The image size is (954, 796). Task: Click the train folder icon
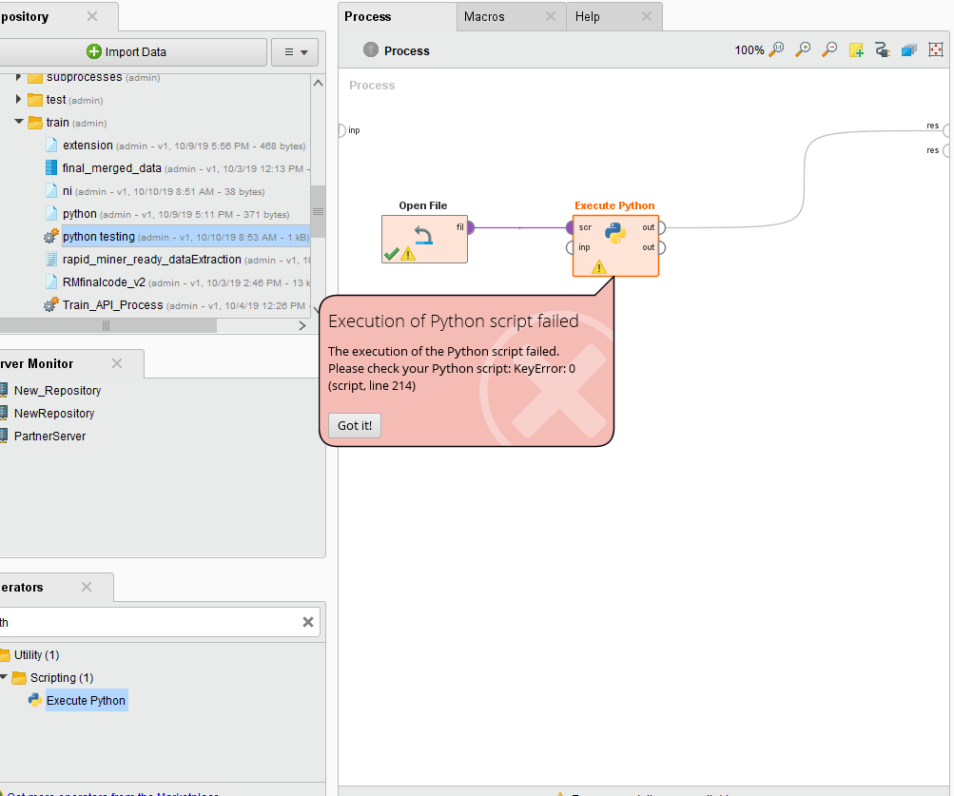click(35, 123)
